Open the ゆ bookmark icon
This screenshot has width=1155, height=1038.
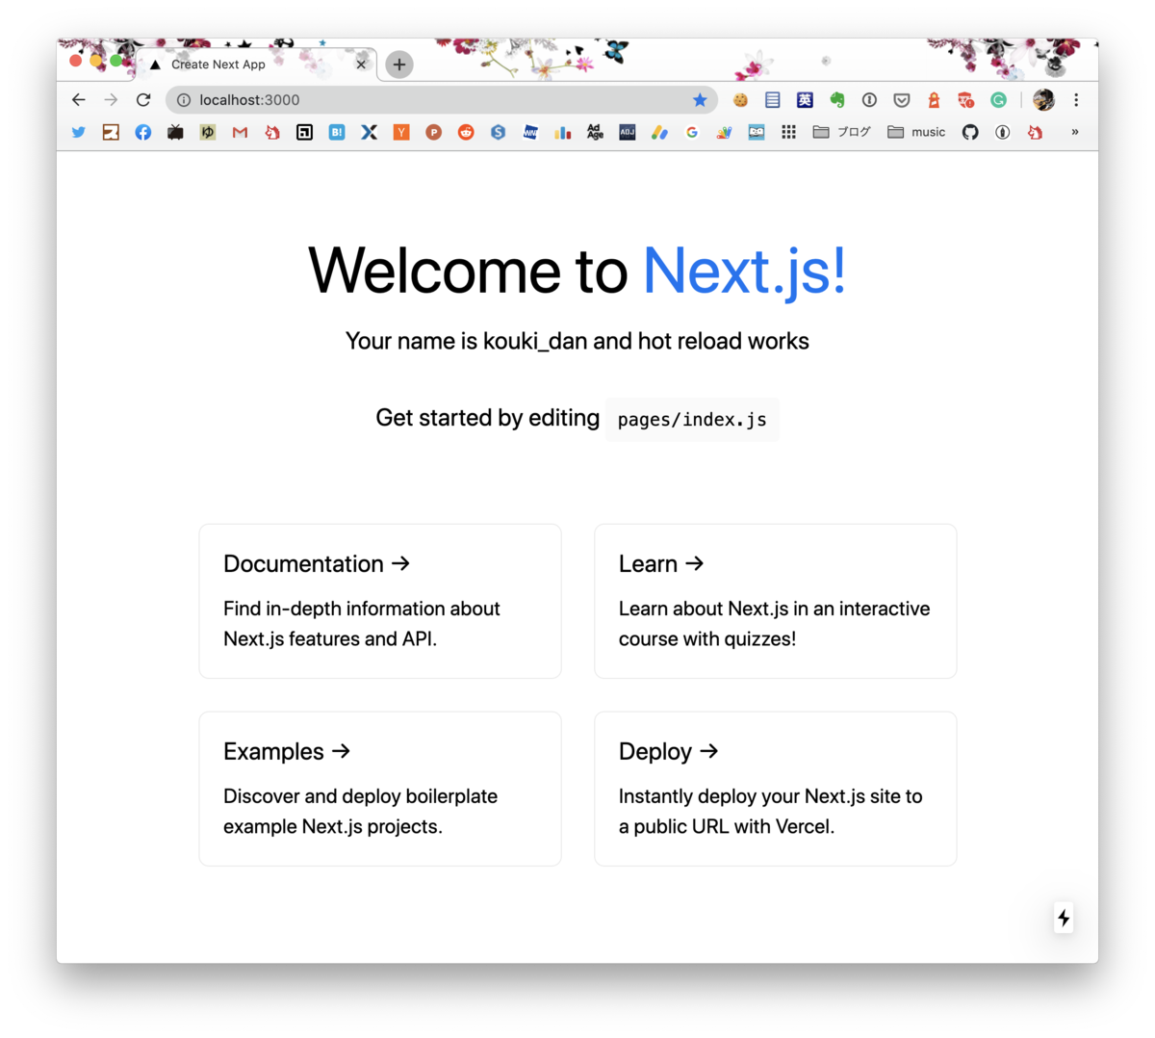[208, 132]
